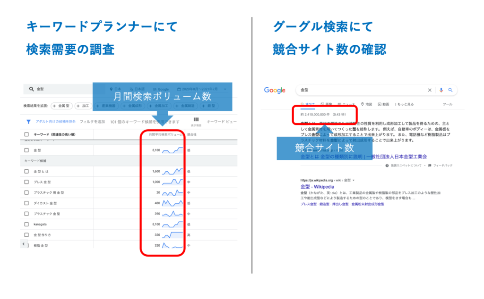484x299 pixels.
Task: Expand the arrow next to the Wikipedia URL
Action: click(x=354, y=181)
